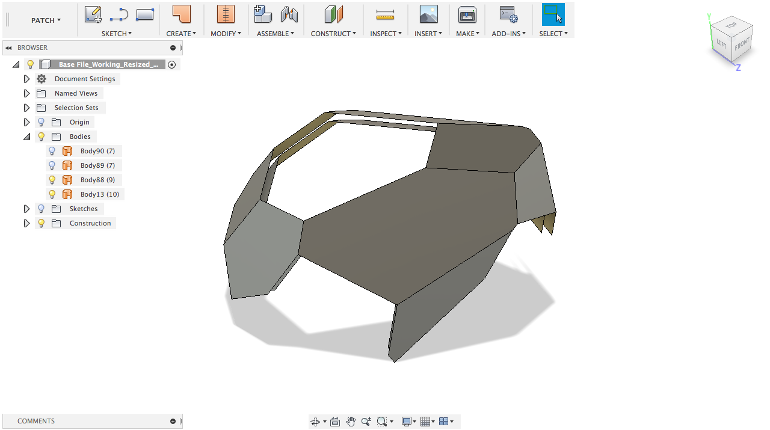The height and width of the screenshot is (430, 770).
Task: Open the MODIFY menu
Action: 226,34
